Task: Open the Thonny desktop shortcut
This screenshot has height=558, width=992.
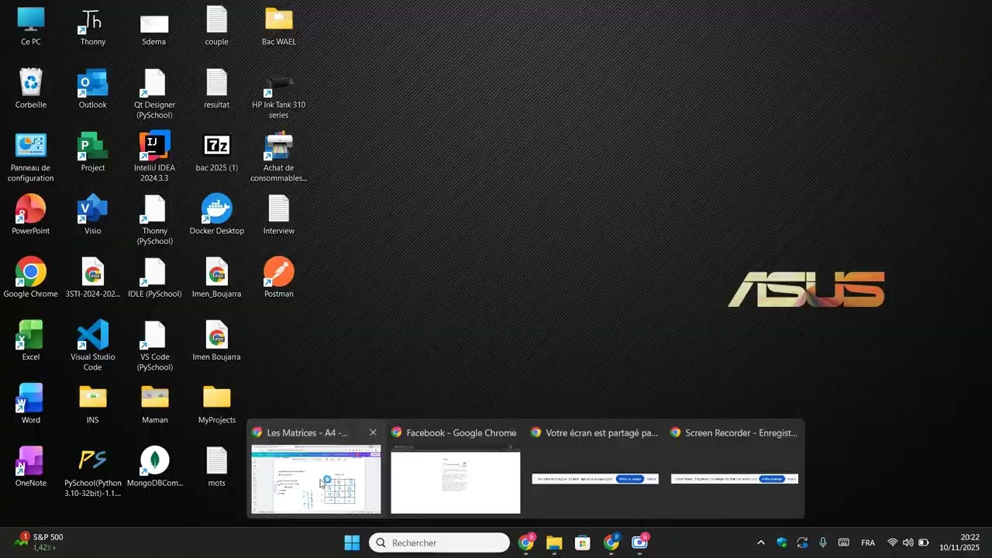Action: point(92,26)
